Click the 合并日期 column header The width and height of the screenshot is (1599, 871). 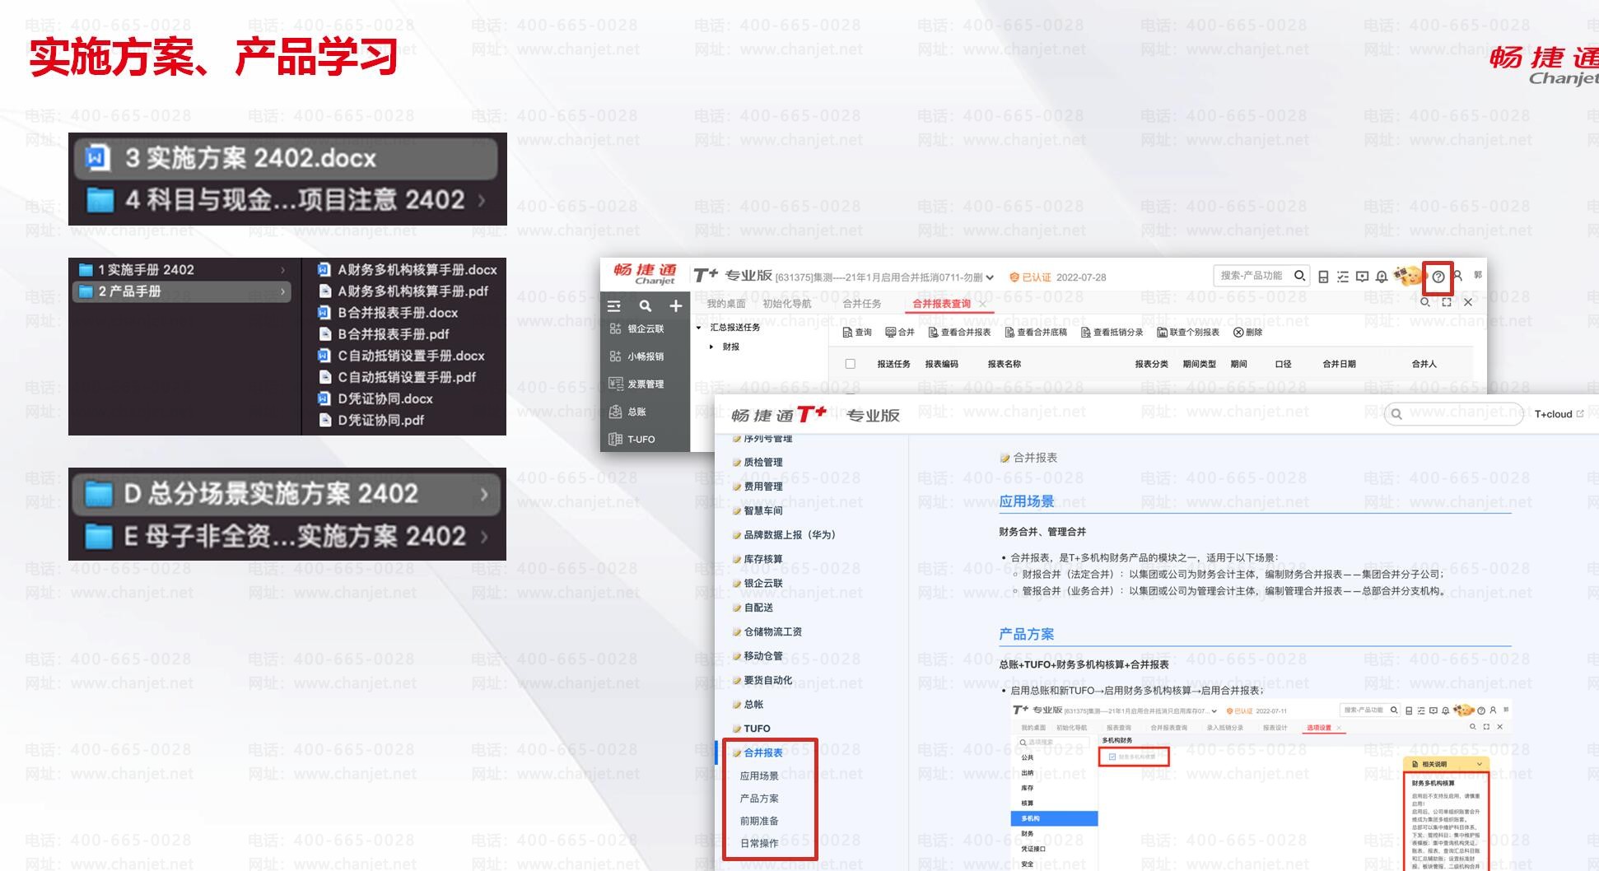pyautogui.click(x=1340, y=364)
